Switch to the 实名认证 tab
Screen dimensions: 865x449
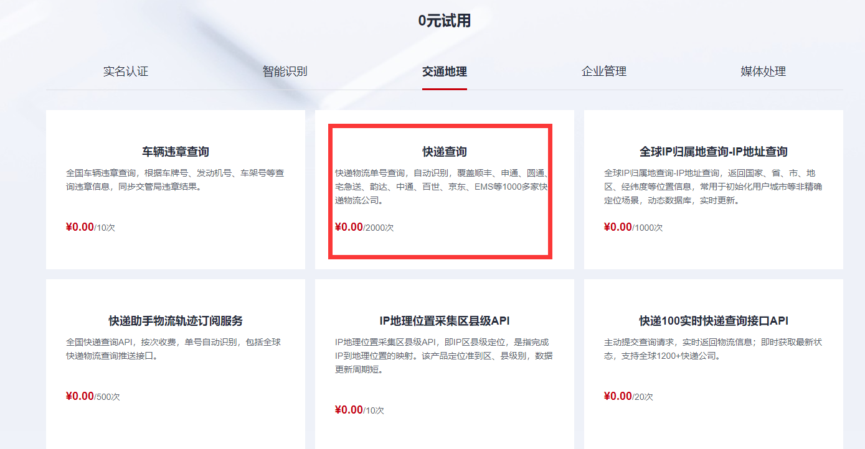point(126,72)
